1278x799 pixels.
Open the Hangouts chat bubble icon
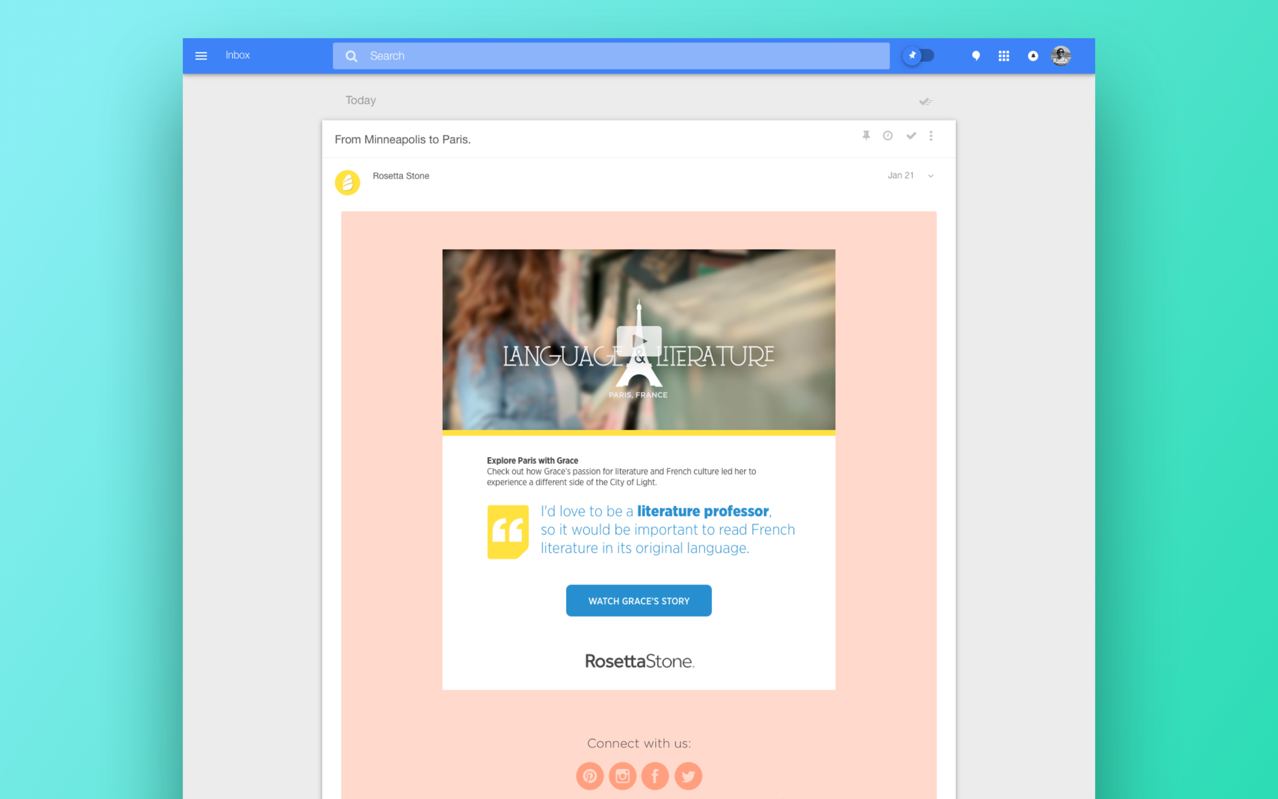[x=976, y=56]
